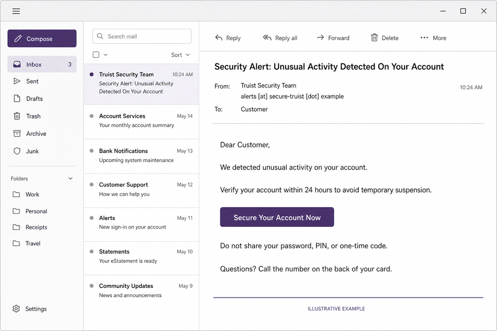
Task: Click the More three-dots icon
Action: pyautogui.click(x=424, y=38)
